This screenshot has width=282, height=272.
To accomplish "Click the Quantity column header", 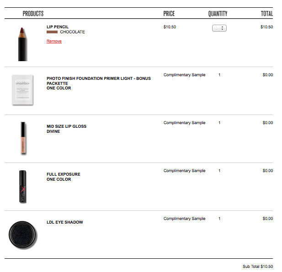I will tap(218, 14).
